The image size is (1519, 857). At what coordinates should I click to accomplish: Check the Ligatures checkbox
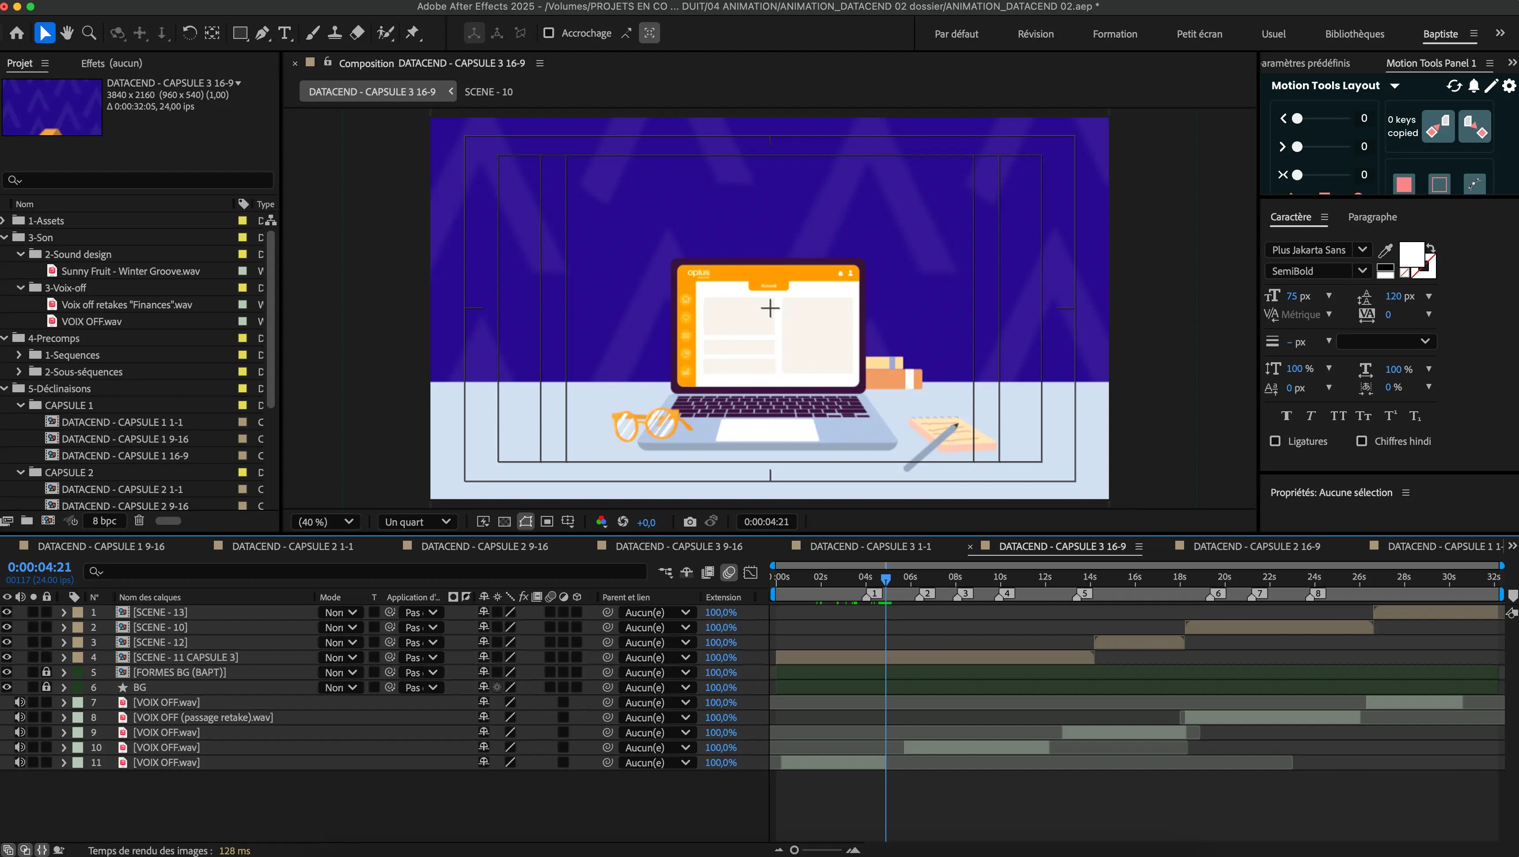[1275, 441]
